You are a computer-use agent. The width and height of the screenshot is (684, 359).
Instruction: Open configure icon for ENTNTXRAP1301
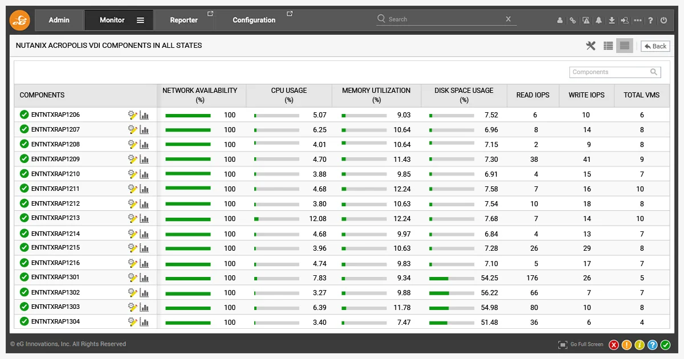(132, 278)
